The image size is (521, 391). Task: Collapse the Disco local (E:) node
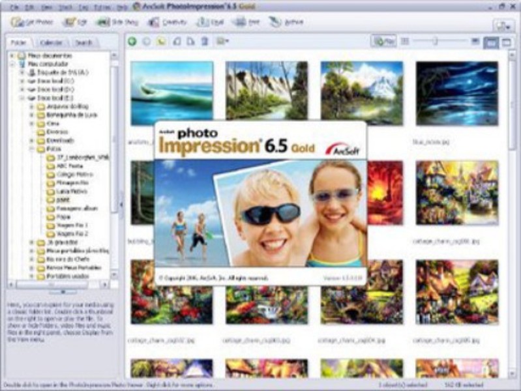point(22,98)
